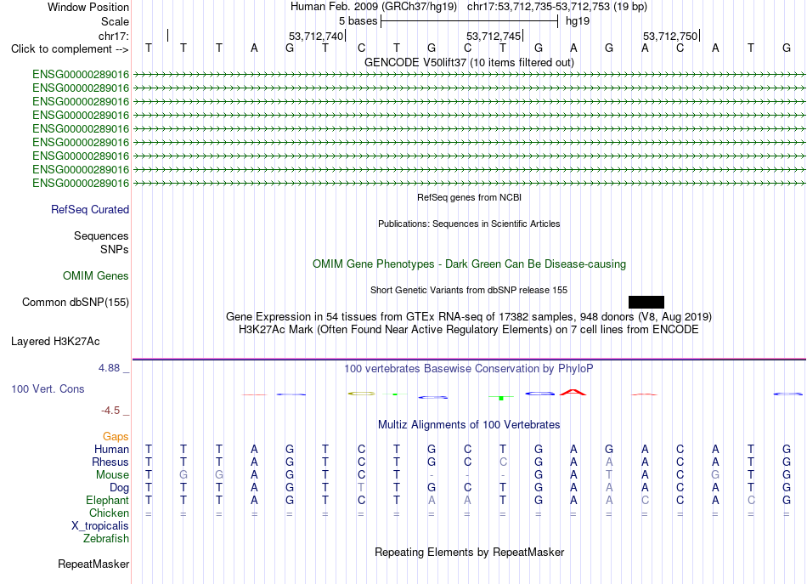The image size is (807, 584).
Task: Open '100 vertebrates Basewise Conservation by PhyloP' title
Action: [x=469, y=369]
